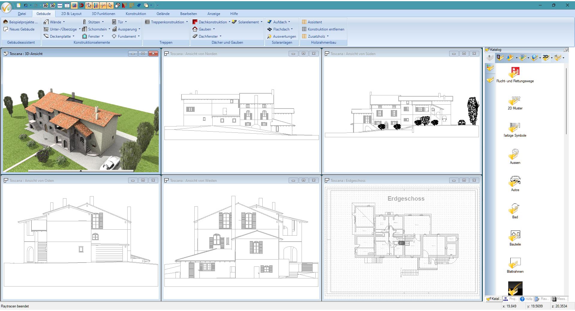Open the Flucht- und Rettungswege folder
575x311 pixels.
515,75
